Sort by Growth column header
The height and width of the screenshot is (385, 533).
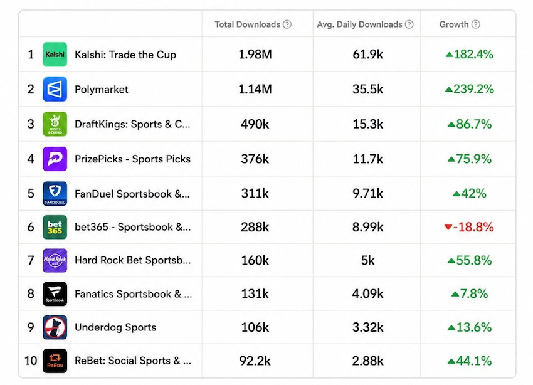click(454, 24)
